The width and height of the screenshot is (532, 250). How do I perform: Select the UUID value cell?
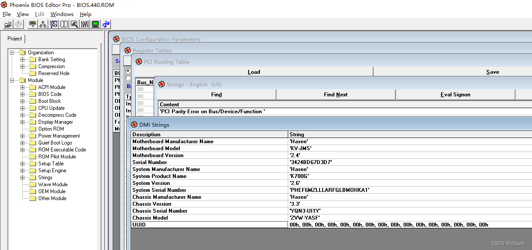(410, 225)
